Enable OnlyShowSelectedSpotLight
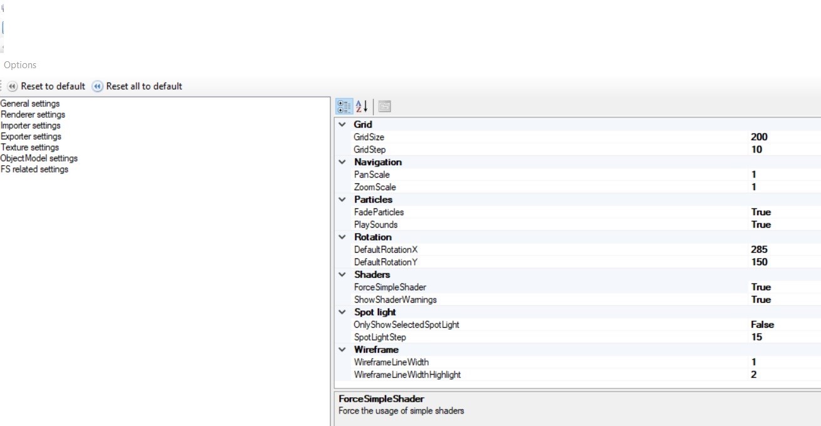Image resolution: width=821 pixels, height=426 pixels. [x=763, y=325]
